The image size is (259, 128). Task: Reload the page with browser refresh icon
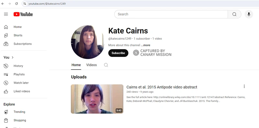click(x=17, y=4)
